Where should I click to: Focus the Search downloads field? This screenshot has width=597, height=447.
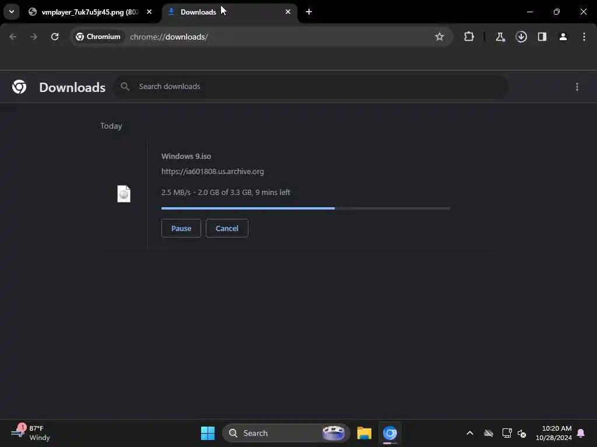click(310, 87)
